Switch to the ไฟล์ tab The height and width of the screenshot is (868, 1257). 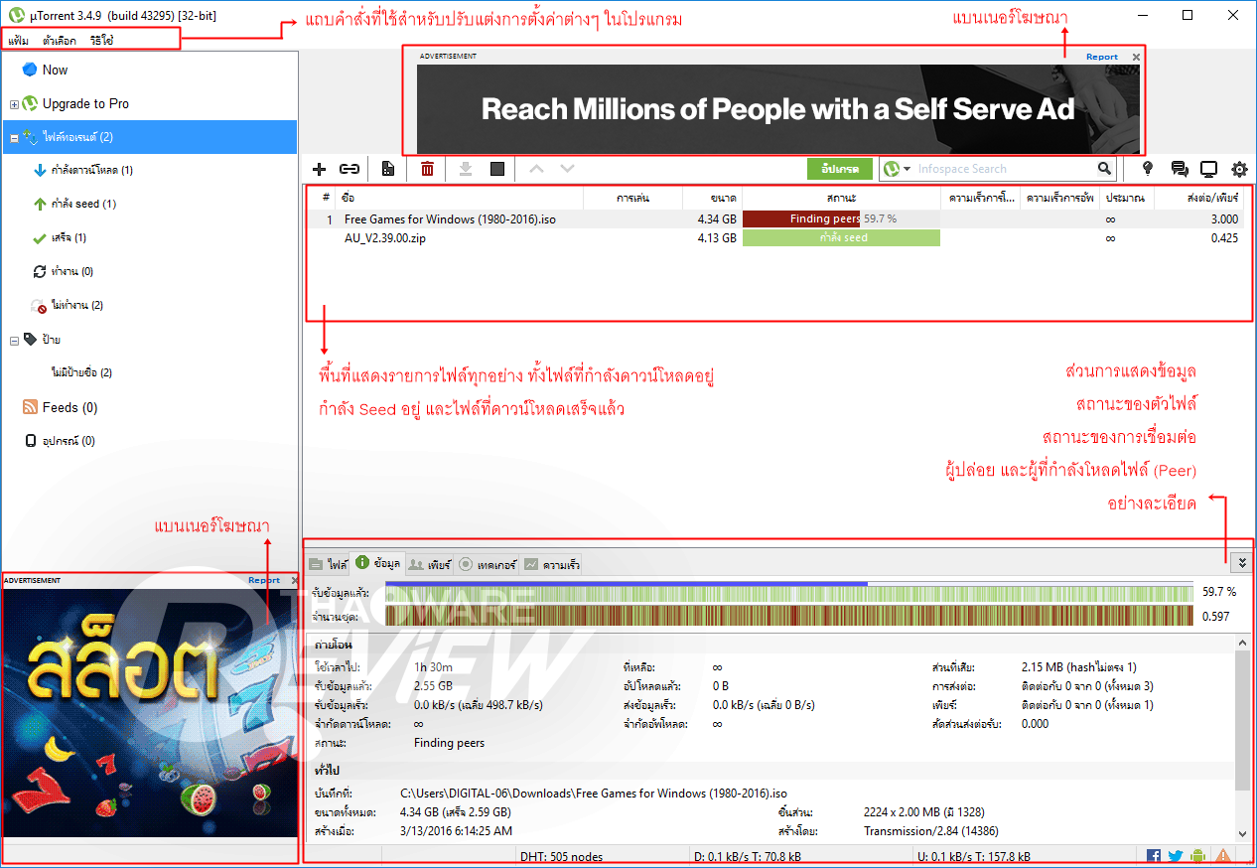(328, 564)
